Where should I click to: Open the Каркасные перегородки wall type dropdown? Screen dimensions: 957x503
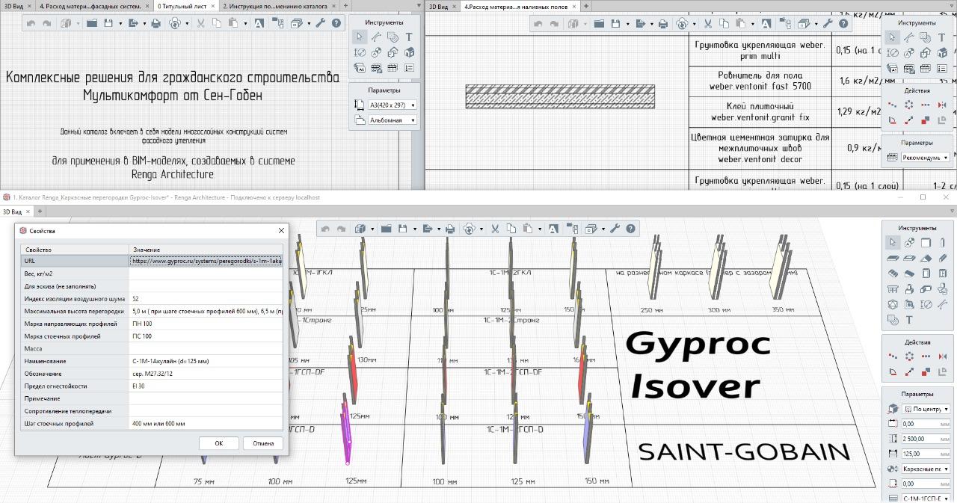tap(926, 469)
